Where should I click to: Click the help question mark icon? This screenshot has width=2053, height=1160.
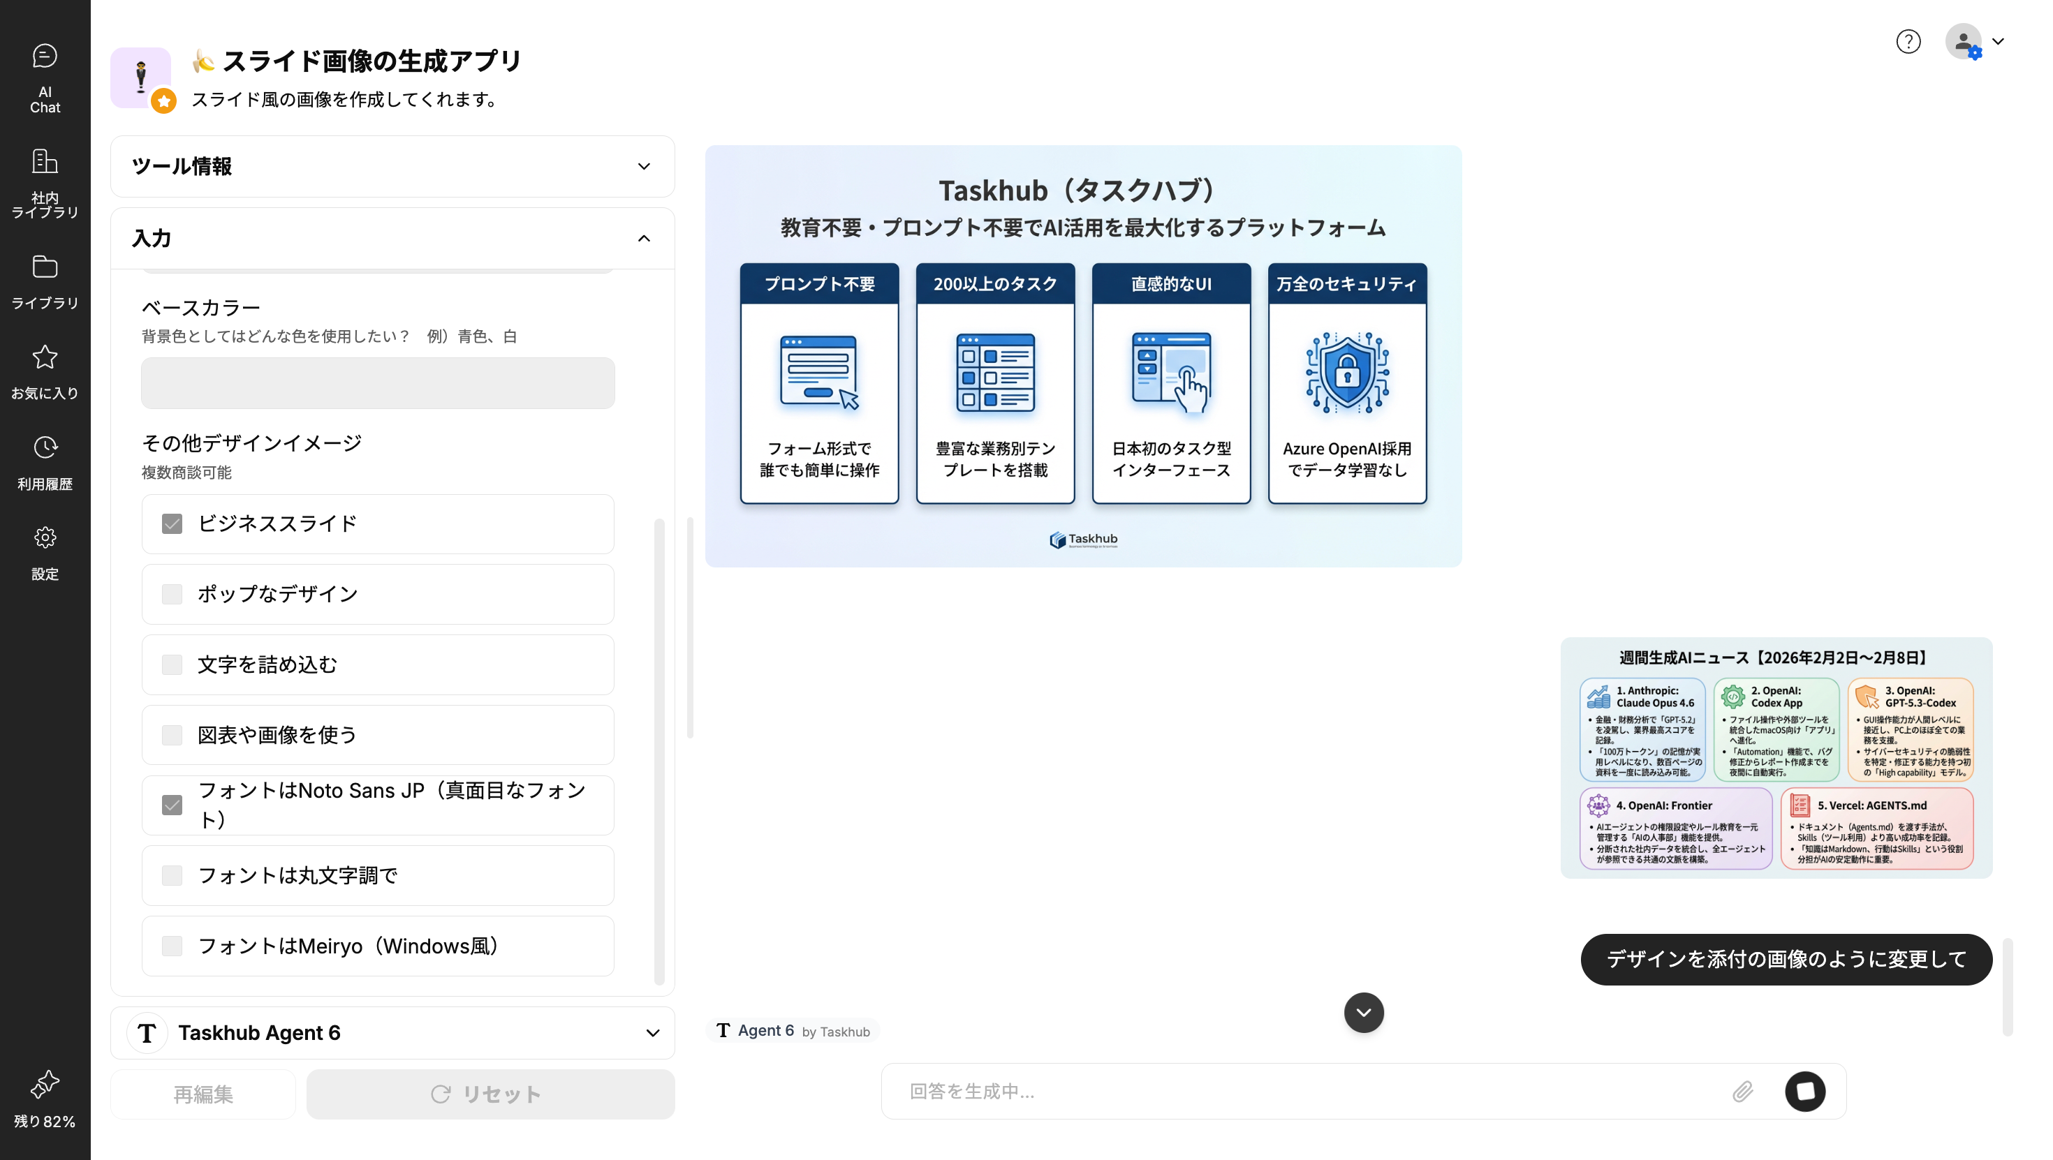[1908, 41]
